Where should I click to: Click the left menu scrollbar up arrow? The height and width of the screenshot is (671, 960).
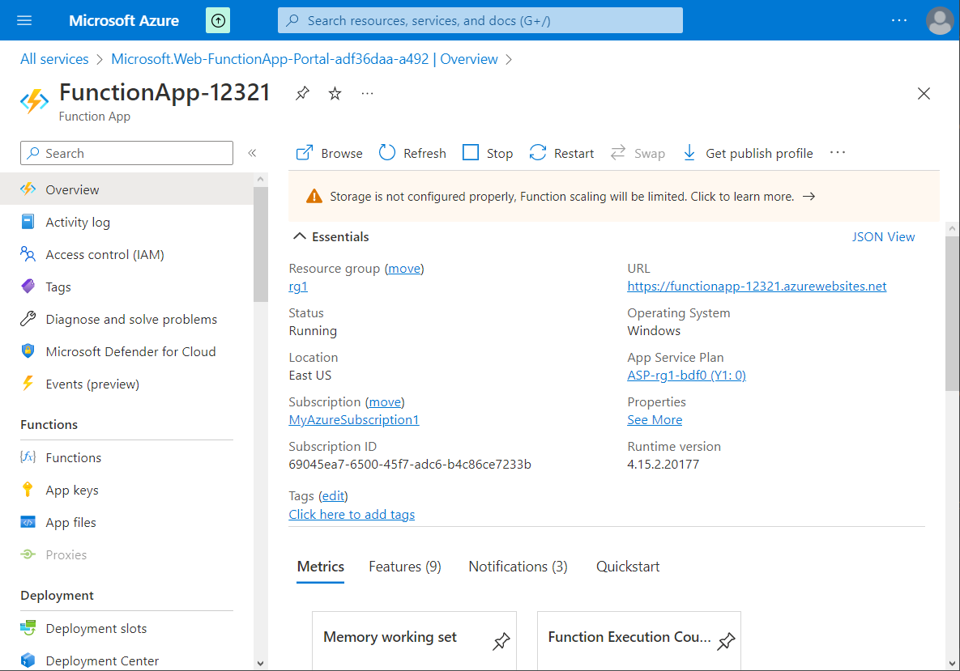tap(260, 179)
